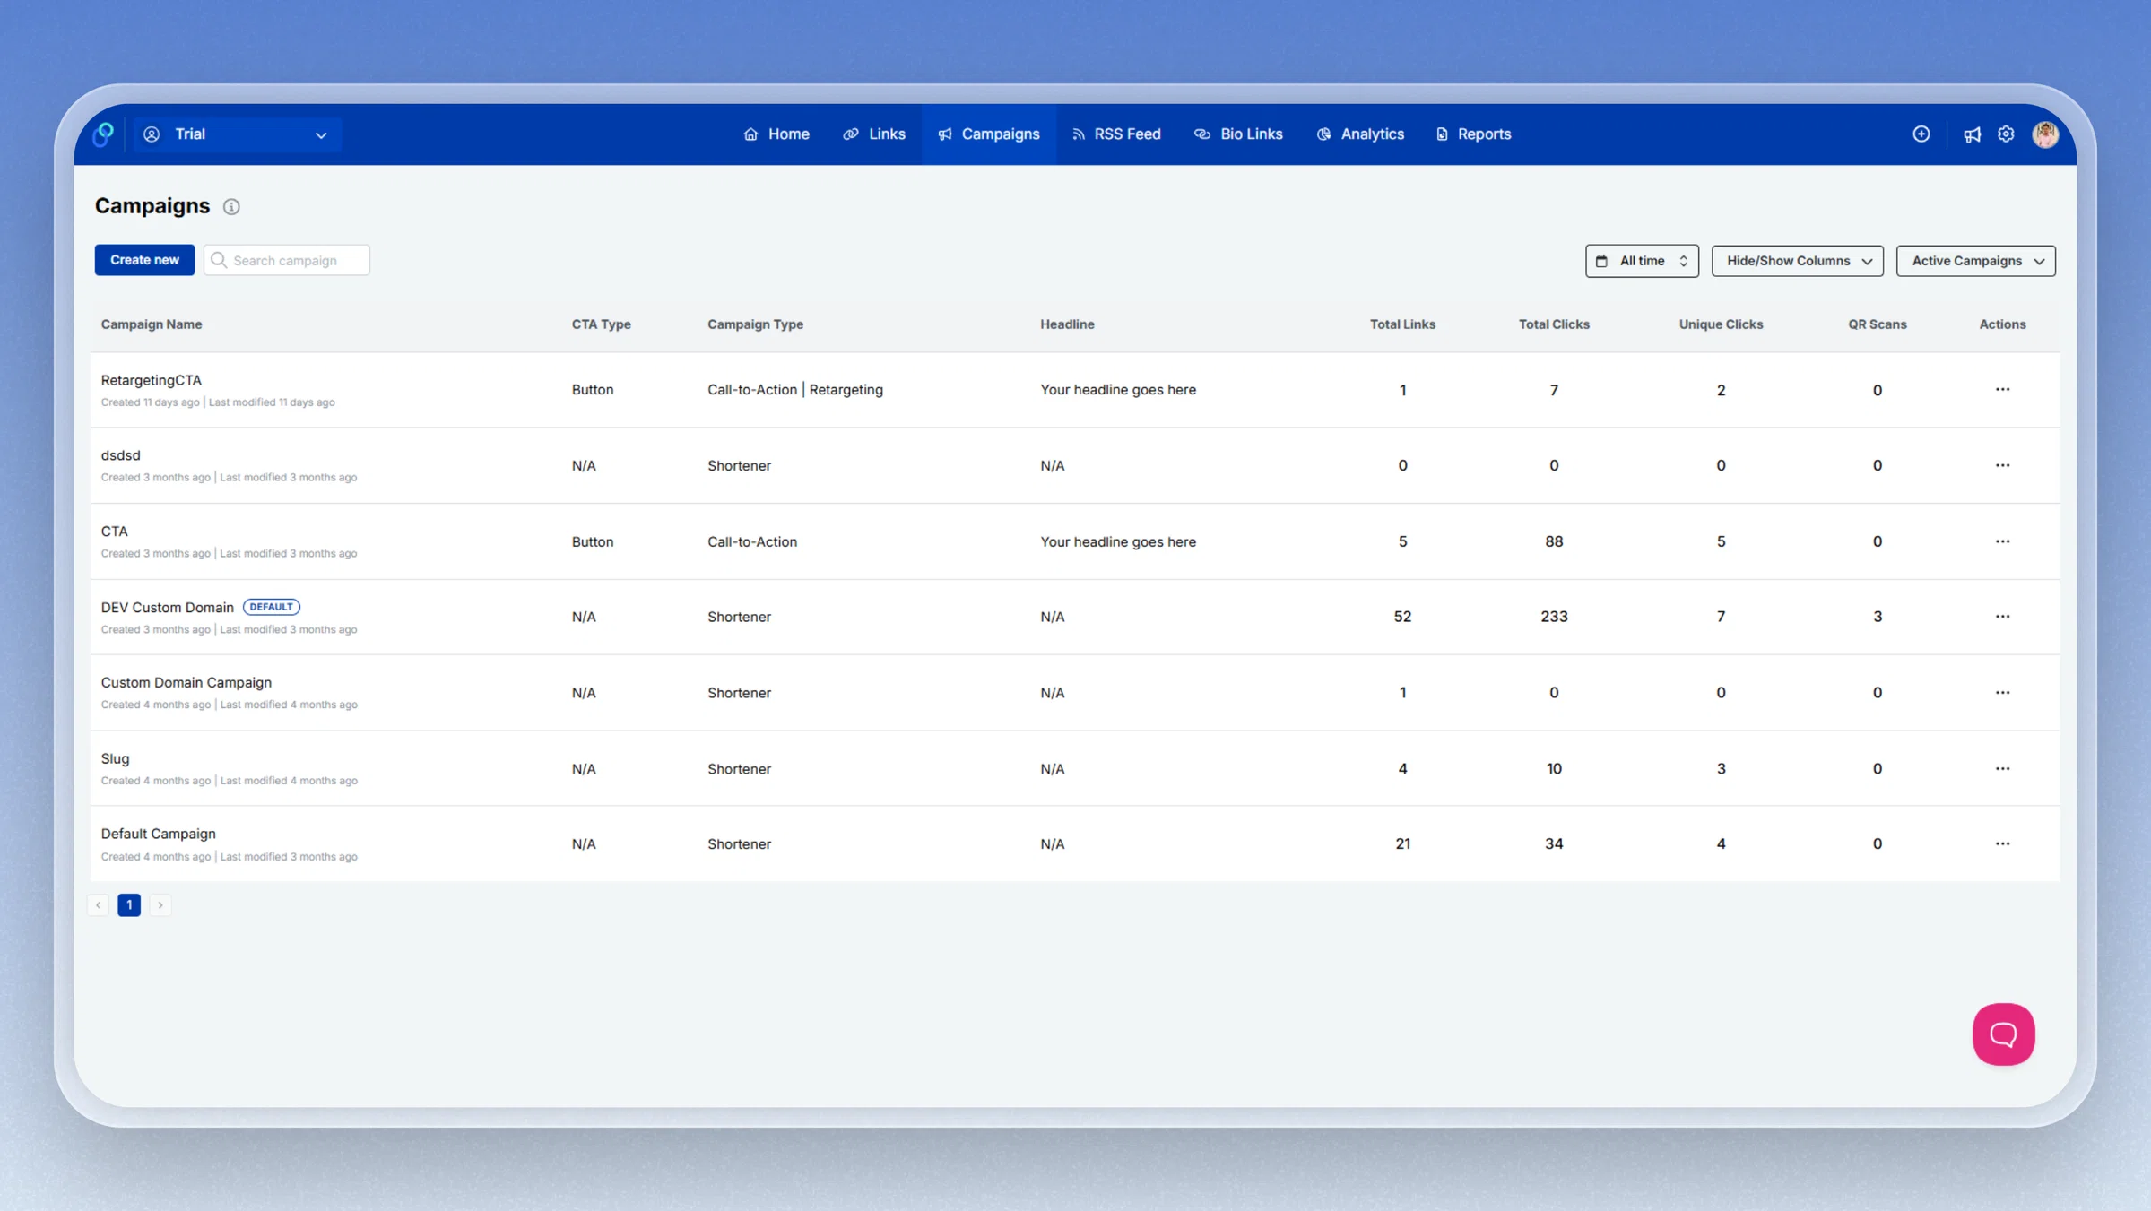The image size is (2151, 1211).
Task: Click the user profile avatar
Action: click(2045, 134)
